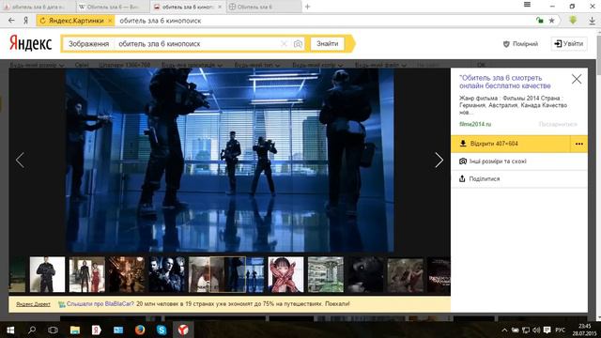Switch to the Wikipedia 'Обитель зла 6' tab
The height and width of the screenshot is (338, 601).
tap(112, 7)
